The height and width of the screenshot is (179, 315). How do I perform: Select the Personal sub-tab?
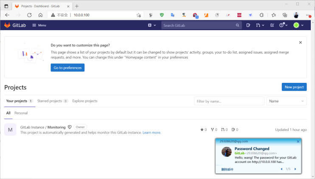point(21,113)
